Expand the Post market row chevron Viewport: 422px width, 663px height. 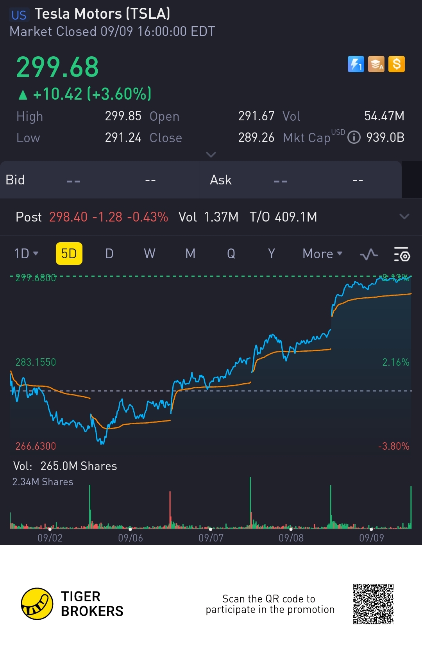click(x=404, y=216)
